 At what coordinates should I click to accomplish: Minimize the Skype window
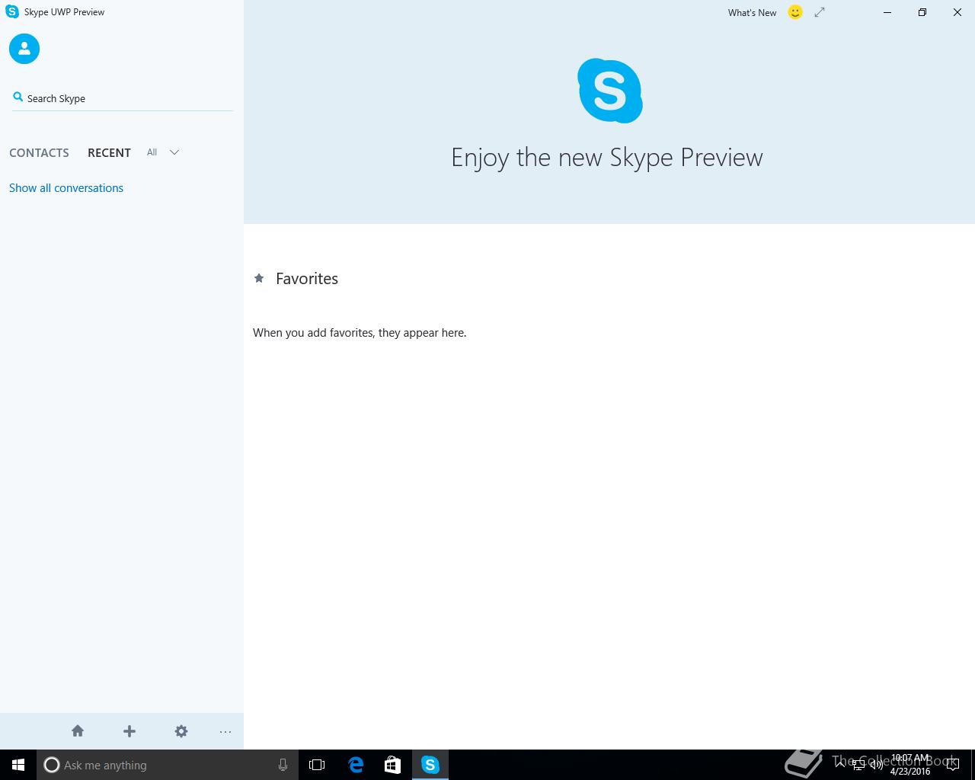coord(887,12)
